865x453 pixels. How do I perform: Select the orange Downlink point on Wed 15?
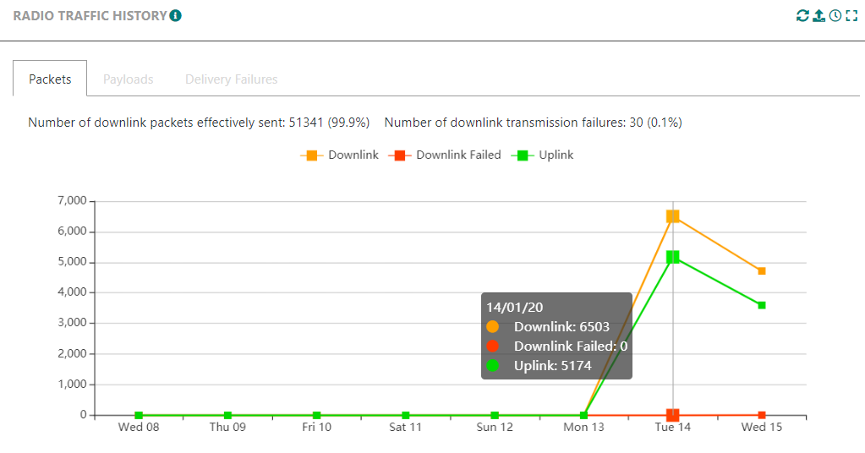762,271
